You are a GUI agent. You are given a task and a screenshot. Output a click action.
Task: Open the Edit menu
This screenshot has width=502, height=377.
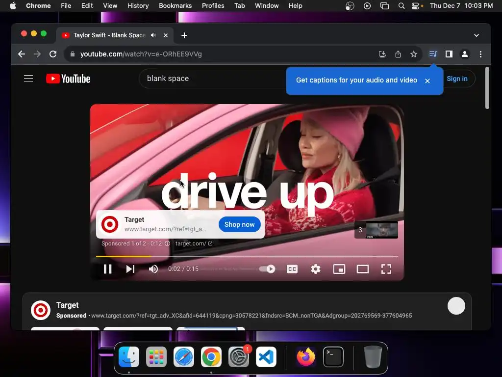coord(87,6)
